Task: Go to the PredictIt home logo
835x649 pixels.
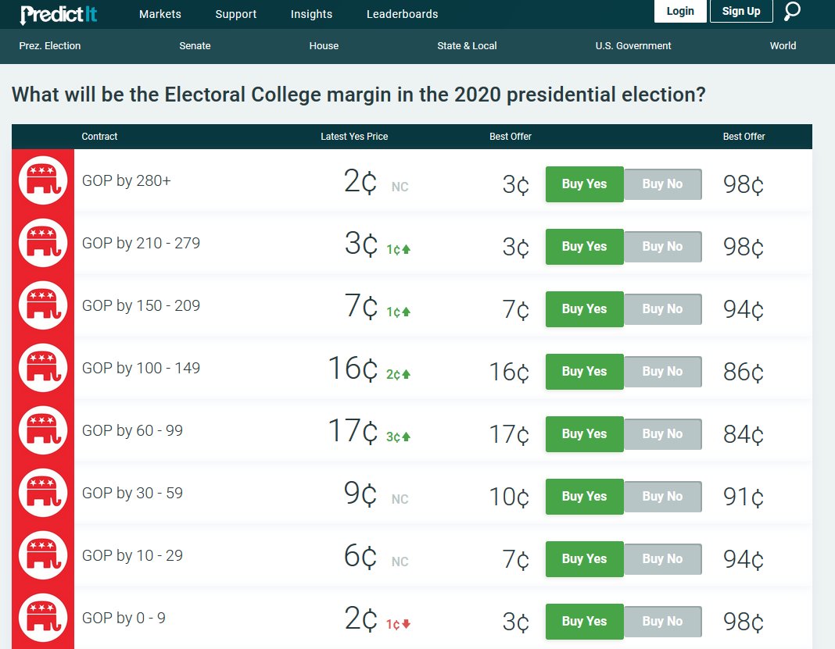Action: [x=59, y=14]
